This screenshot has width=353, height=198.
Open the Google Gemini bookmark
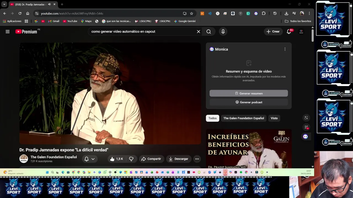[185, 21]
